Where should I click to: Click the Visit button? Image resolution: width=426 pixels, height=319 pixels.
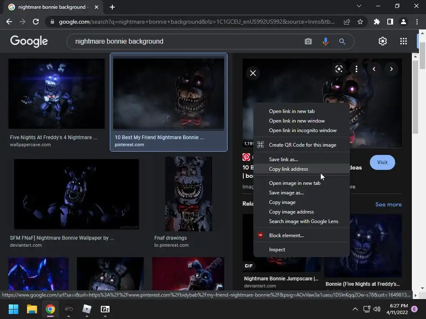382,162
